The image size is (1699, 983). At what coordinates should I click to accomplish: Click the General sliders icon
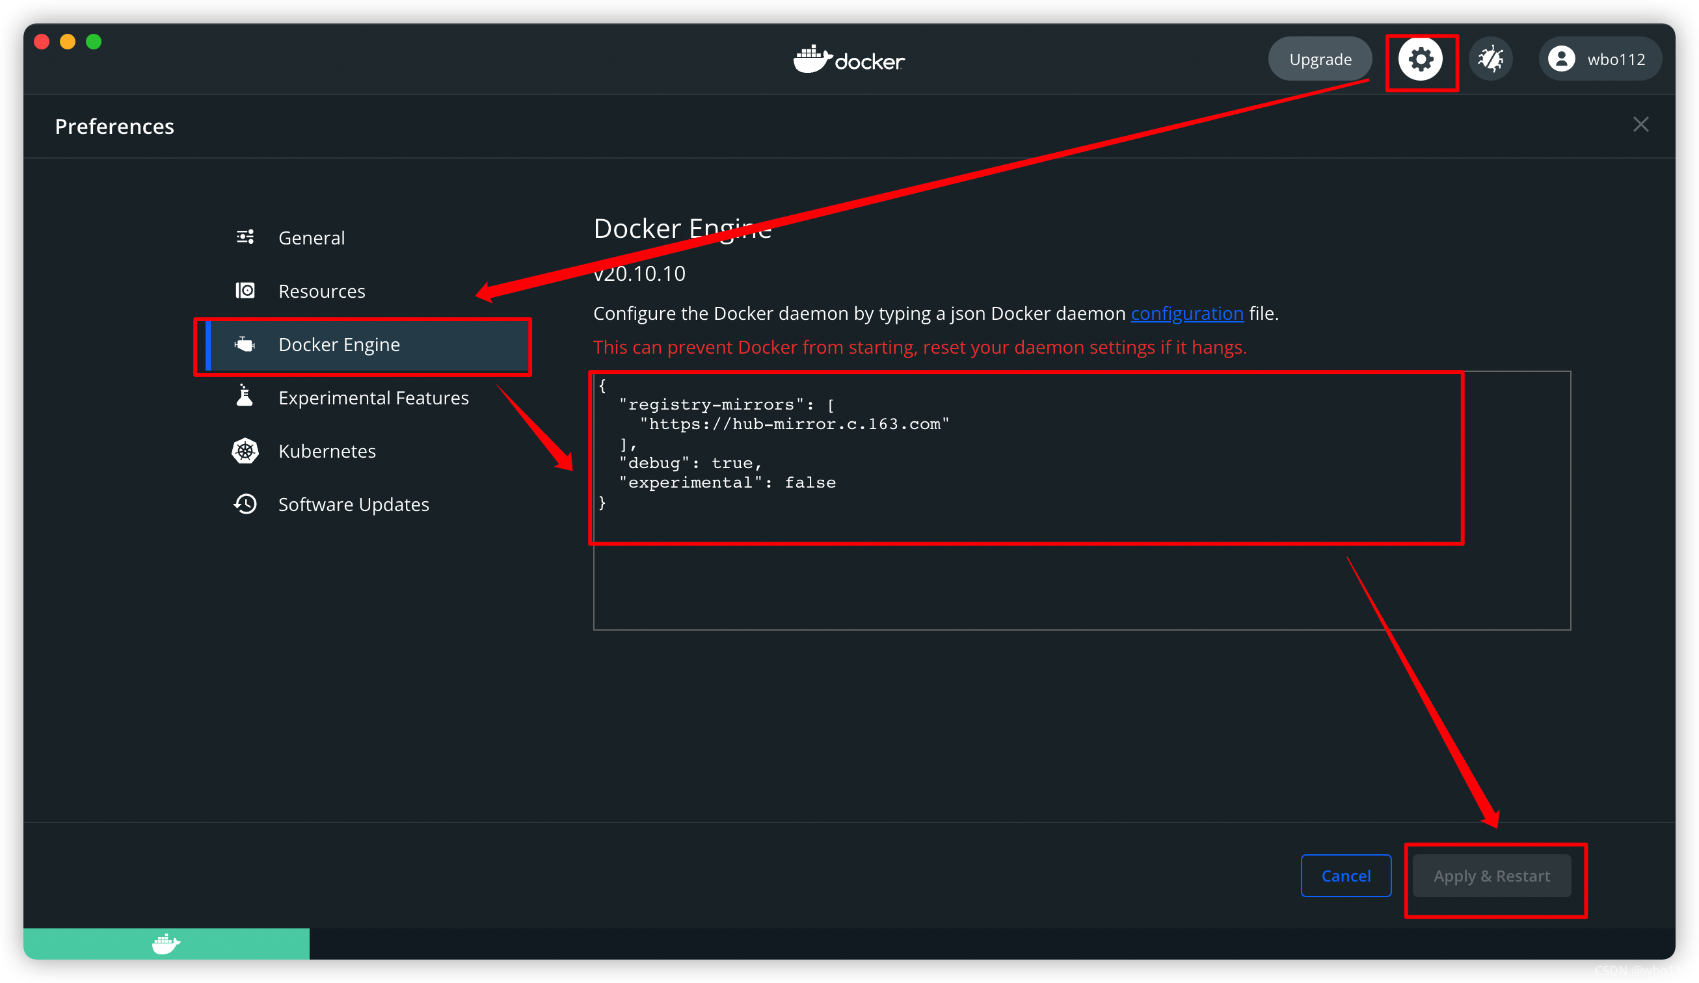point(245,237)
